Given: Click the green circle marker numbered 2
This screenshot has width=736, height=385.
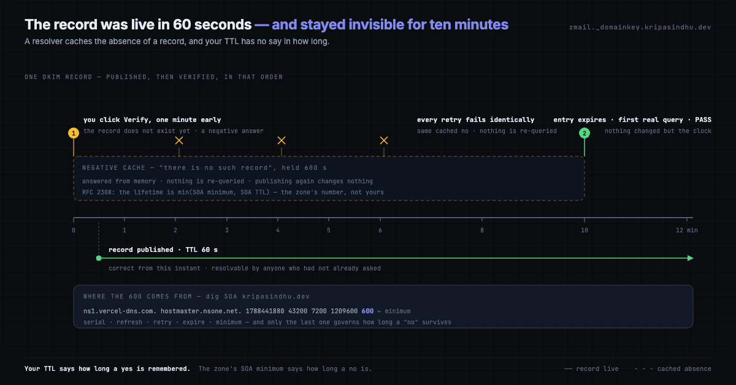Looking at the screenshot, I should tap(585, 133).
